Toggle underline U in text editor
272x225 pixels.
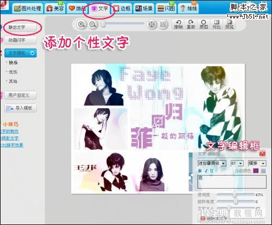tap(212, 171)
